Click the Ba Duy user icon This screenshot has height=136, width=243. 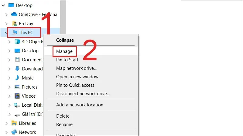[x=14, y=24]
